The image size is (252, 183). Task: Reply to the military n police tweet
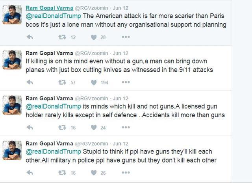click(x=30, y=173)
